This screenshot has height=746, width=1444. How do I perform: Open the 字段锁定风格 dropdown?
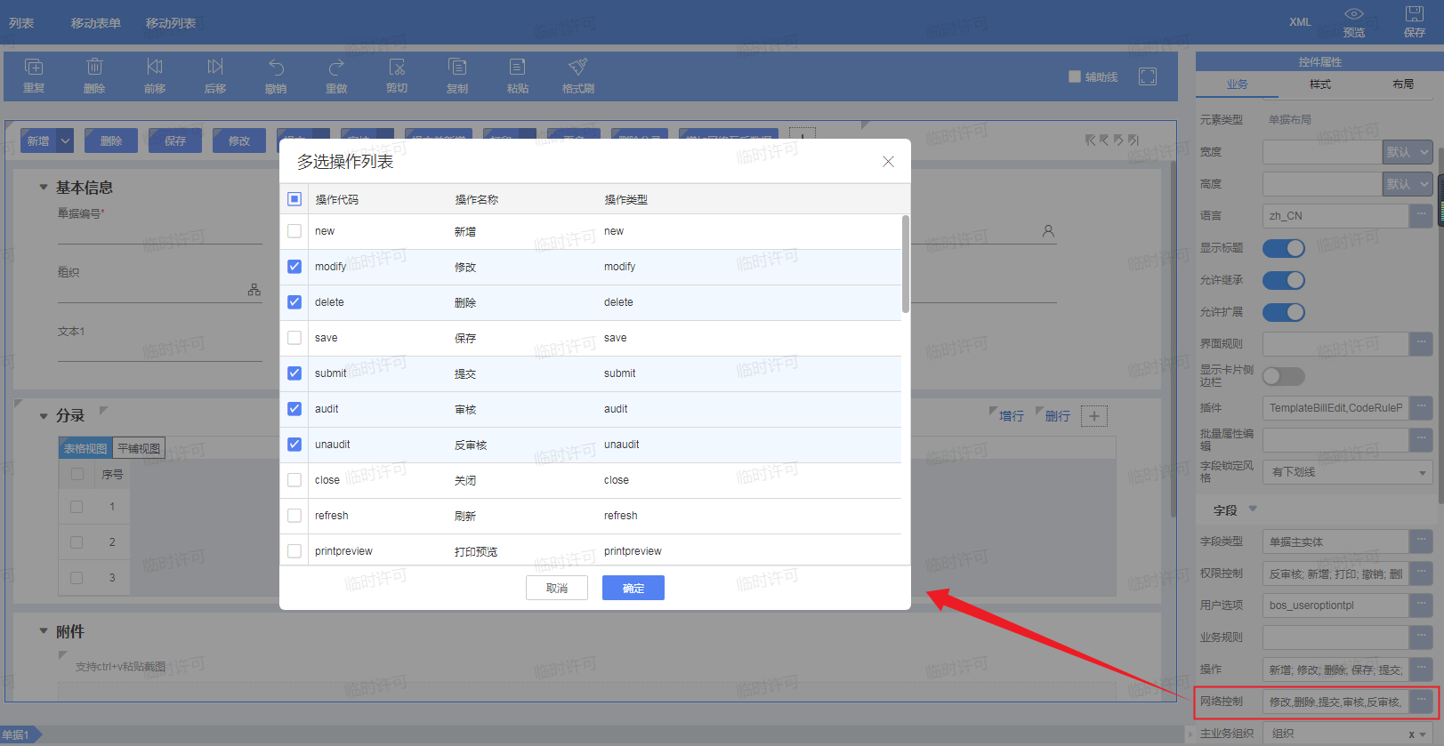[1348, 472]
